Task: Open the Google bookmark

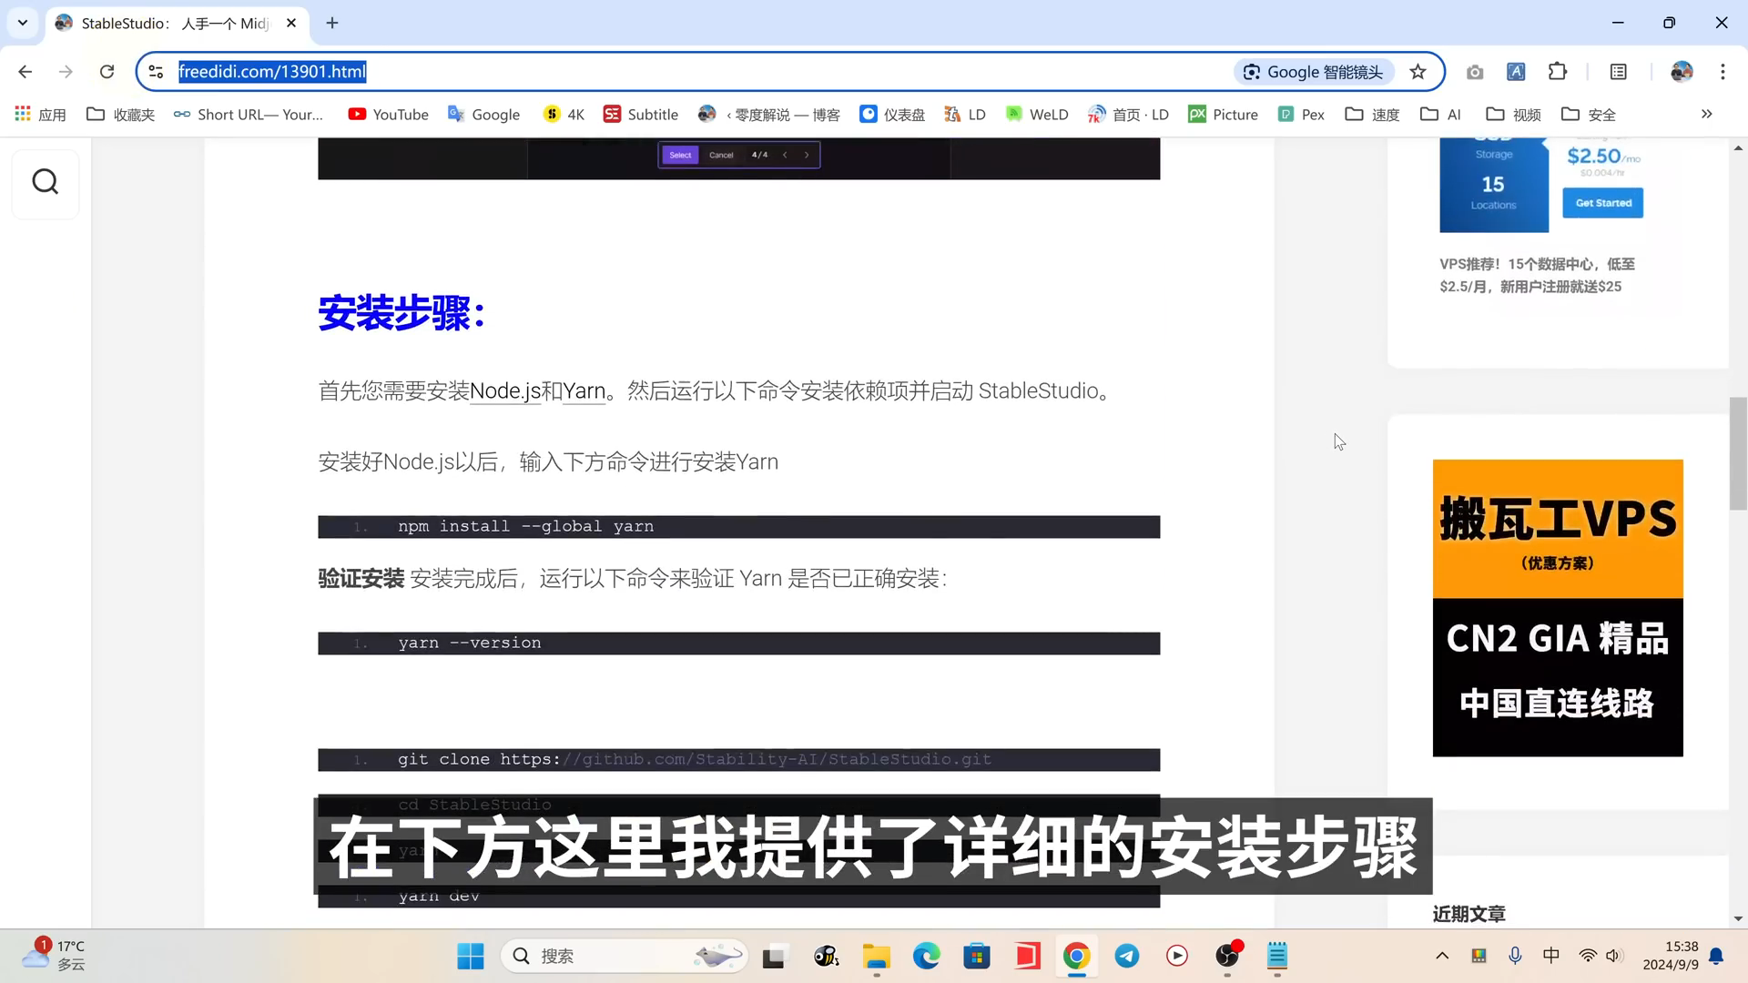Action: (483, 114)
